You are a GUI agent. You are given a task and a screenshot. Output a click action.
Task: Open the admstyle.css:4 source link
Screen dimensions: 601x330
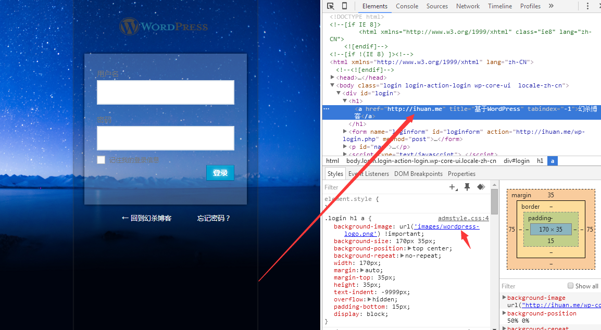pos(463,219)
